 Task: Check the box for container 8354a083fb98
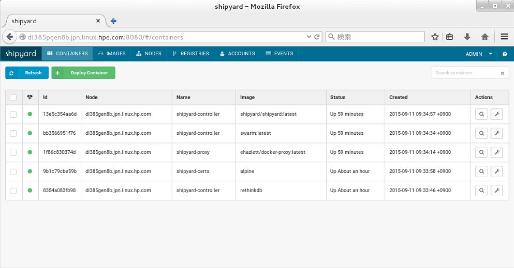pos(13,191)
